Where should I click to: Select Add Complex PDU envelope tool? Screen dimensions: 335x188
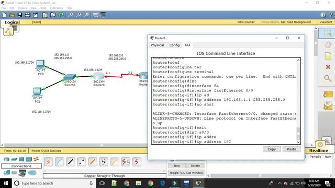[x=328, y=106]
